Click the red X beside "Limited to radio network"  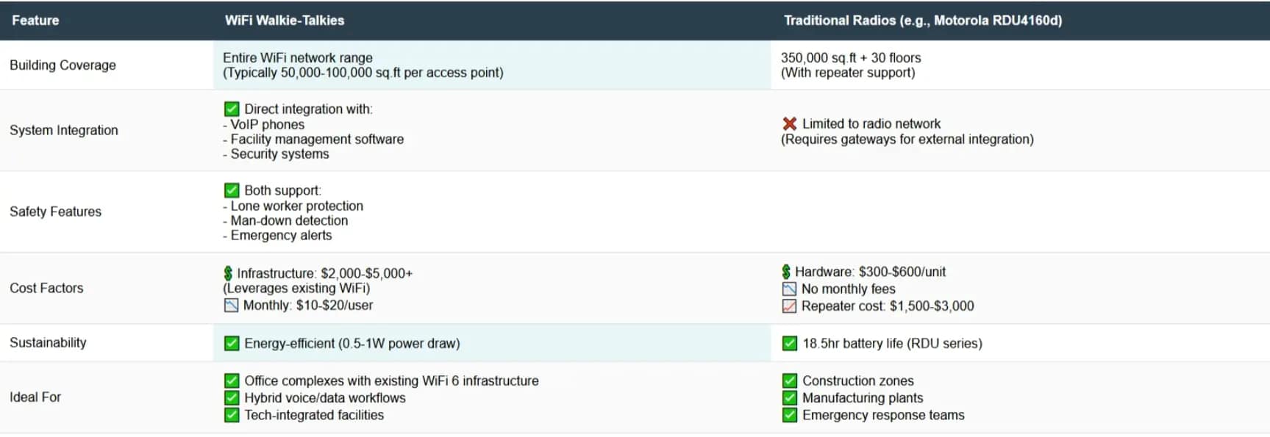790,124
